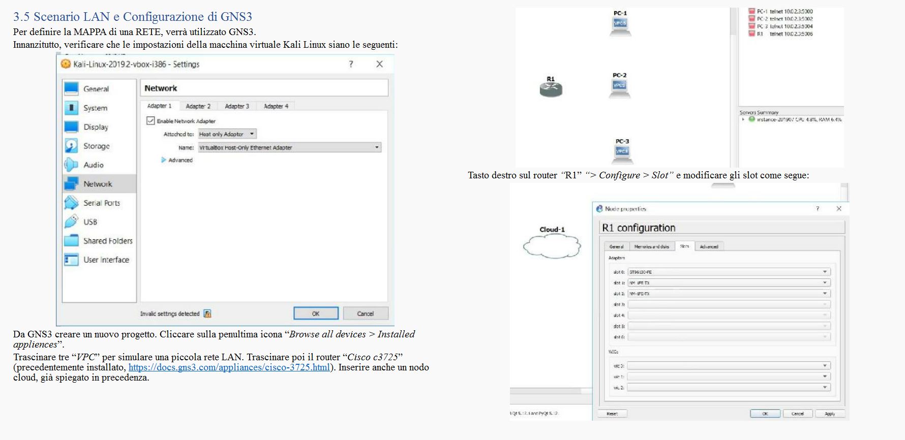The width and height of the screenshot is (905, 440).
Task: Switch to Adapter 4 tab
Action: [276, 106]
